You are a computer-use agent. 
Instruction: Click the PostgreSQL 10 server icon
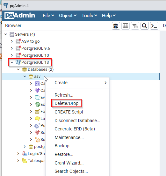click(18, 55)
